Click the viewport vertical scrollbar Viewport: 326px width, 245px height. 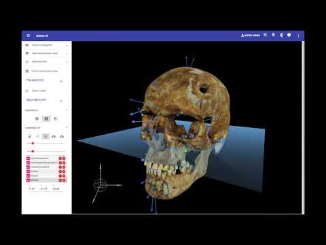[303, 127]
